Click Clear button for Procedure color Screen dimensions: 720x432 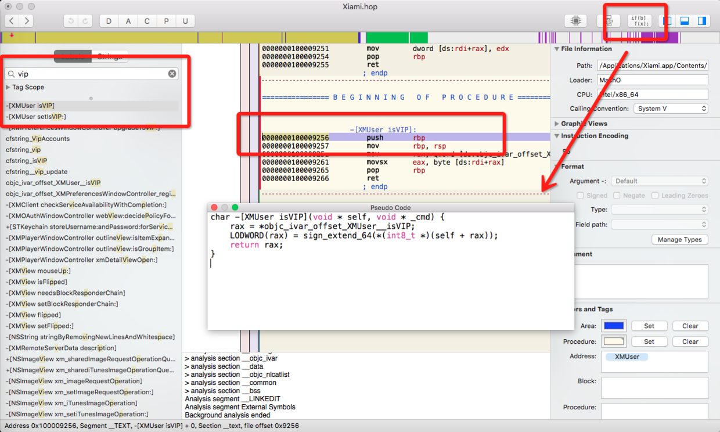click(x=690, y=341)
